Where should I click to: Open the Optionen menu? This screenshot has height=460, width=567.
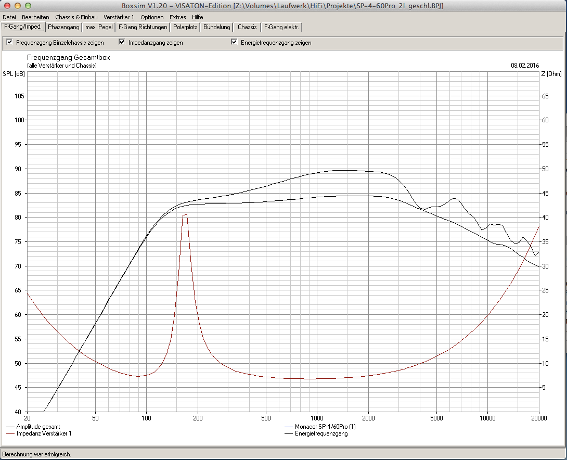click(x=152, y=17)
